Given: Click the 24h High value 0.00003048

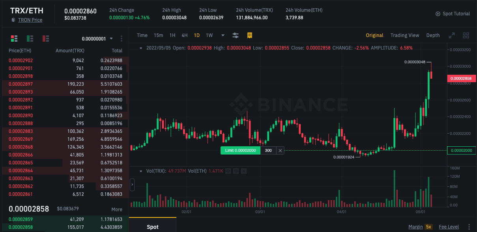Looking at the screenshot, I should [174, 17].
